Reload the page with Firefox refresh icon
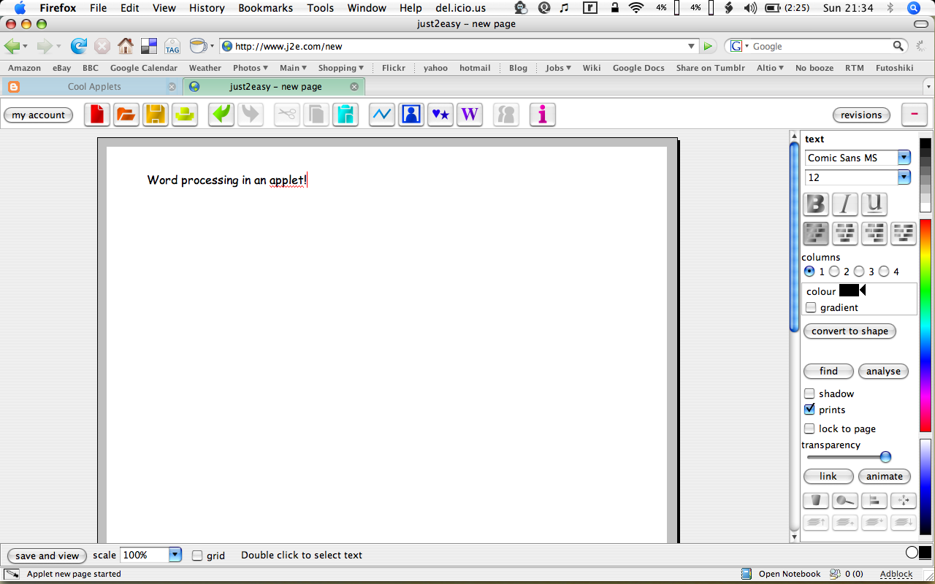The width and height of the screenshot is (935, 584). (78, 46)
